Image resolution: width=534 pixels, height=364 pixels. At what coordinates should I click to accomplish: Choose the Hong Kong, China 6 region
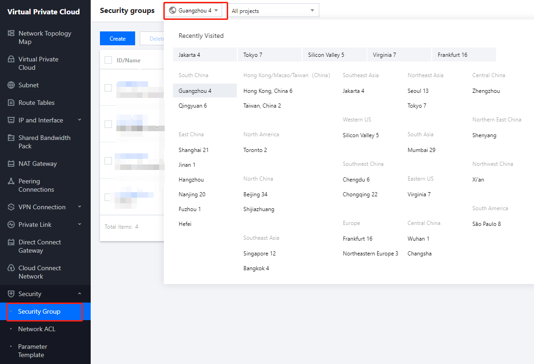tap(267, 91)
